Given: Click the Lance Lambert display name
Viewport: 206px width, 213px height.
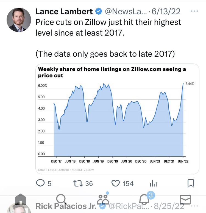Looking at the screenshot, I should coord(64,11).
